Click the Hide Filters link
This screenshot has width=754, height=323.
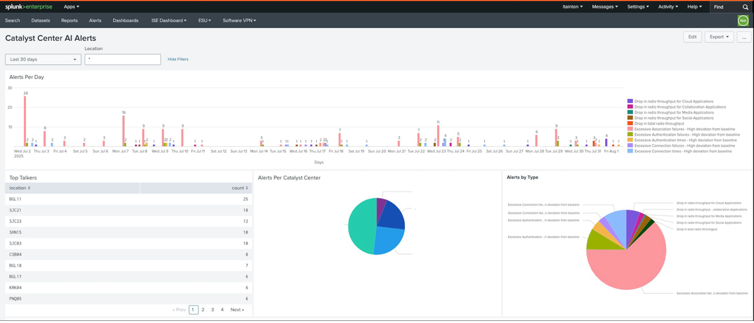178,59
